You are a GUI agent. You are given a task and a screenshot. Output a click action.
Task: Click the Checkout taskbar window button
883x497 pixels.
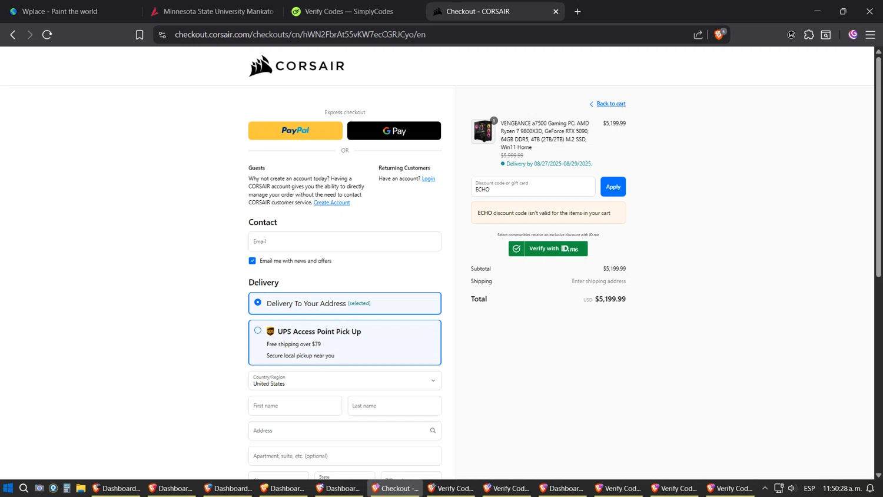tap(395, 488)
